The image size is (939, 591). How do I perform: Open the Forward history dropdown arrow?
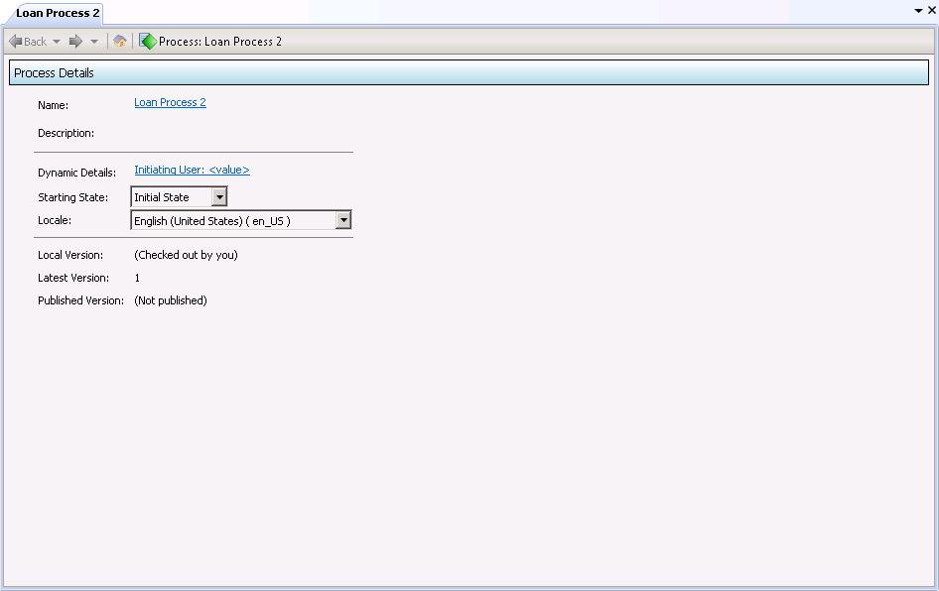pos(94,42)
